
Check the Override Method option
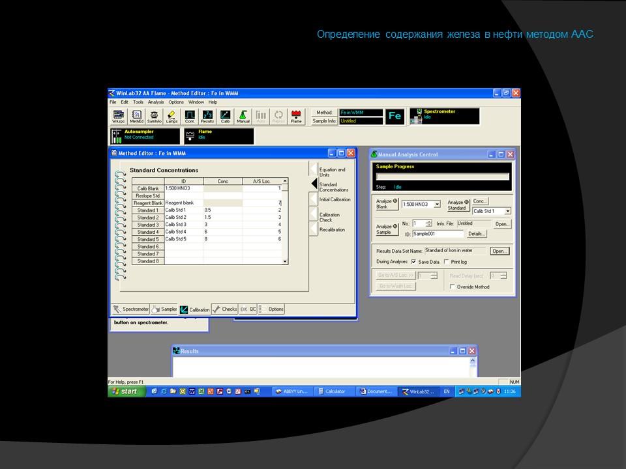(x=453, y=287)
